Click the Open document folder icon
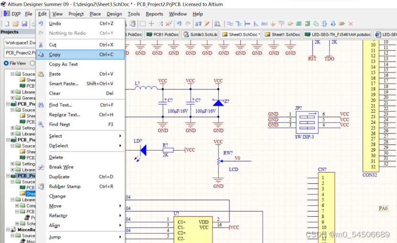This screenshot has height=243, width=397. pos(16,24)
